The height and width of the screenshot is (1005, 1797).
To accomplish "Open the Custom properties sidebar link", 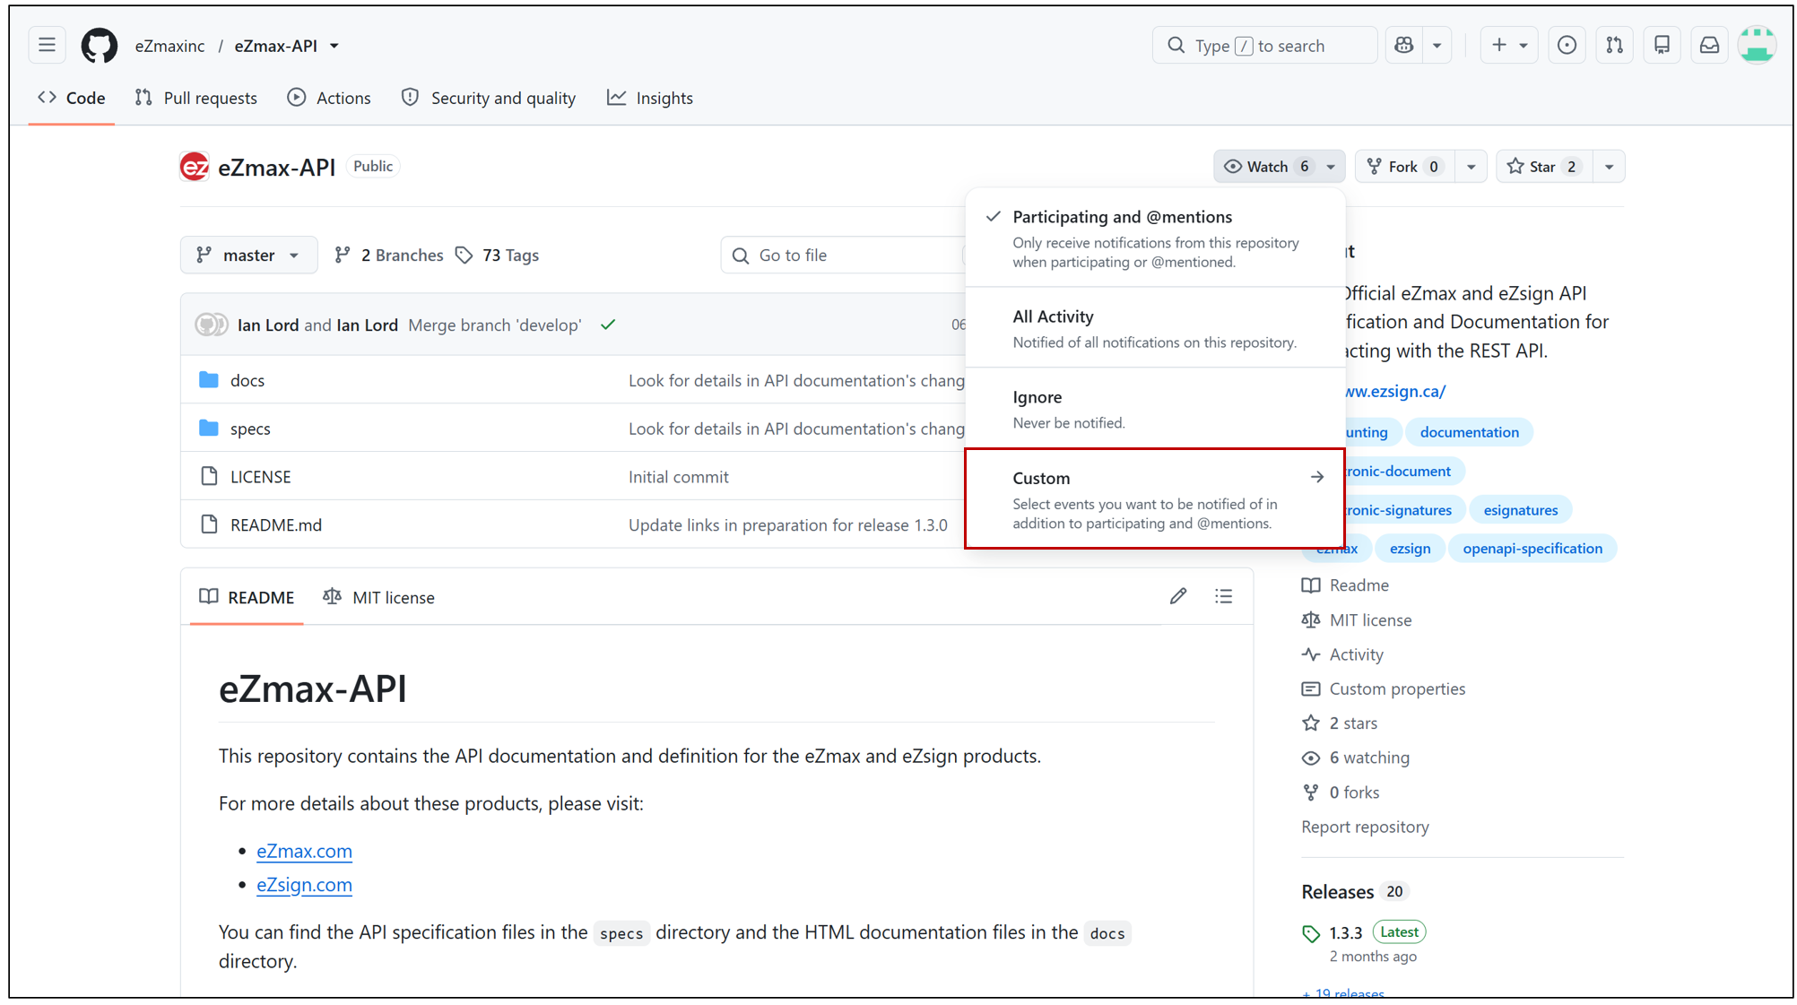I will (1384, 689).
